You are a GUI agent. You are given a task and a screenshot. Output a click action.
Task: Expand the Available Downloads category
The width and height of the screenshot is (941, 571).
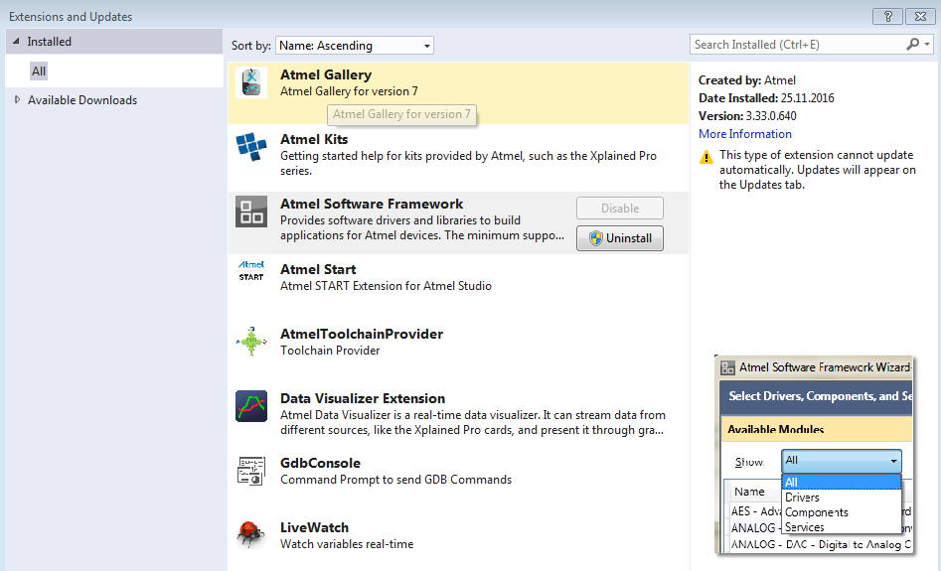pyautogui.click(x=18, y=99)
